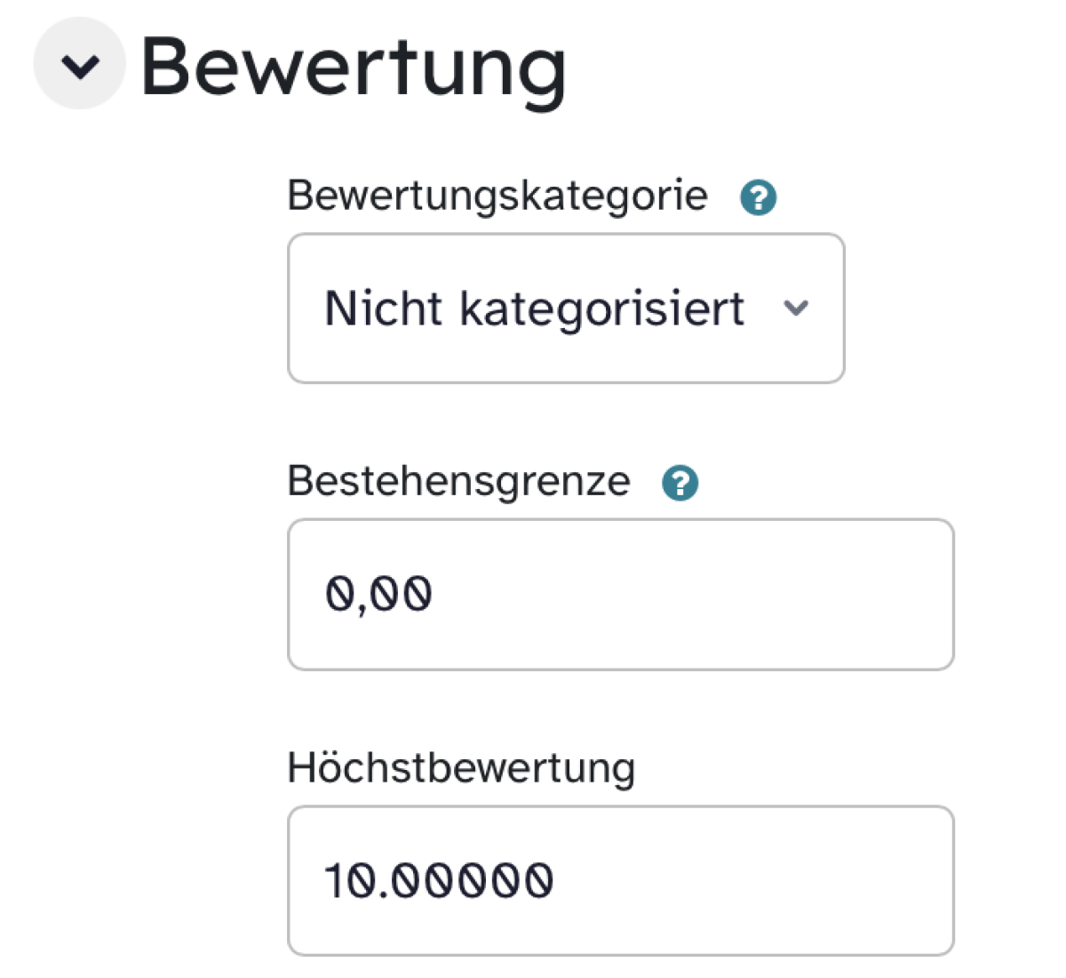Click the question mark beside Bestehensgrenze
This screenshot has width=1066, height=978.
(x=680, y=483)
